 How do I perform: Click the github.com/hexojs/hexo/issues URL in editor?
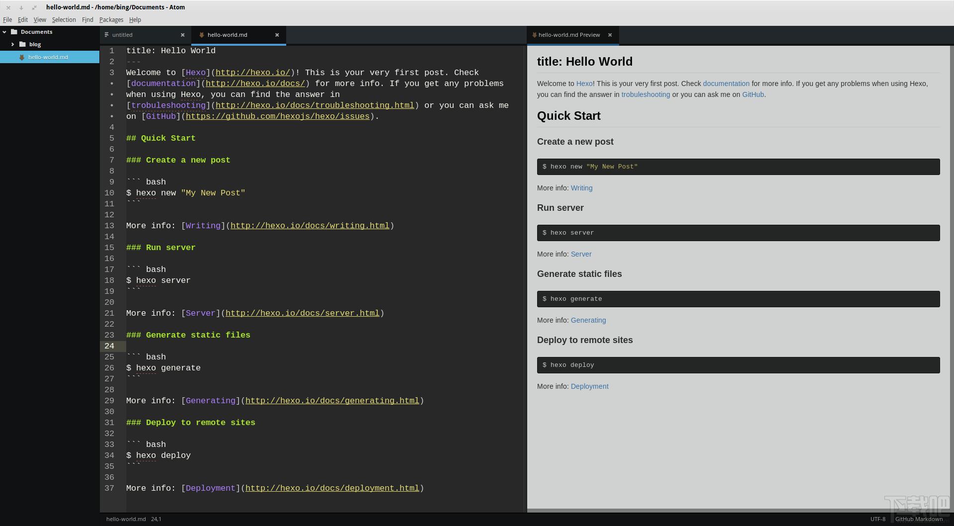point(278,116)
